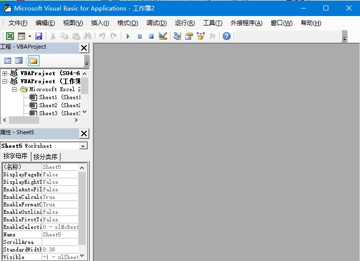Expand the first VBAProject tree node
360x261 pixels.
point(5,73)
